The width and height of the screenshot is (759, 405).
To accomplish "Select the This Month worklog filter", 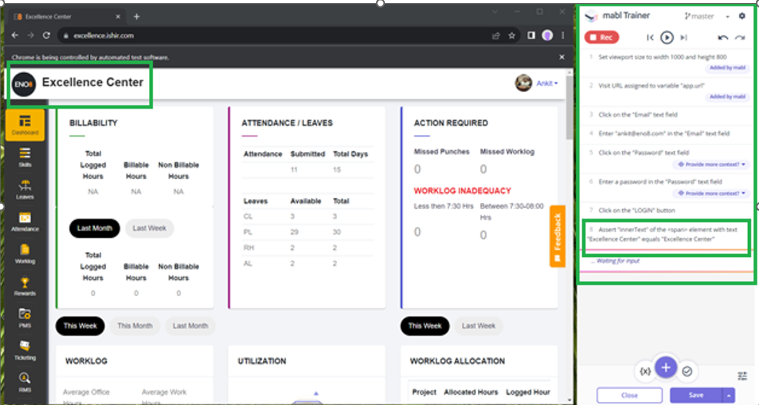I will pyautogui.click(x=135, y=326).
